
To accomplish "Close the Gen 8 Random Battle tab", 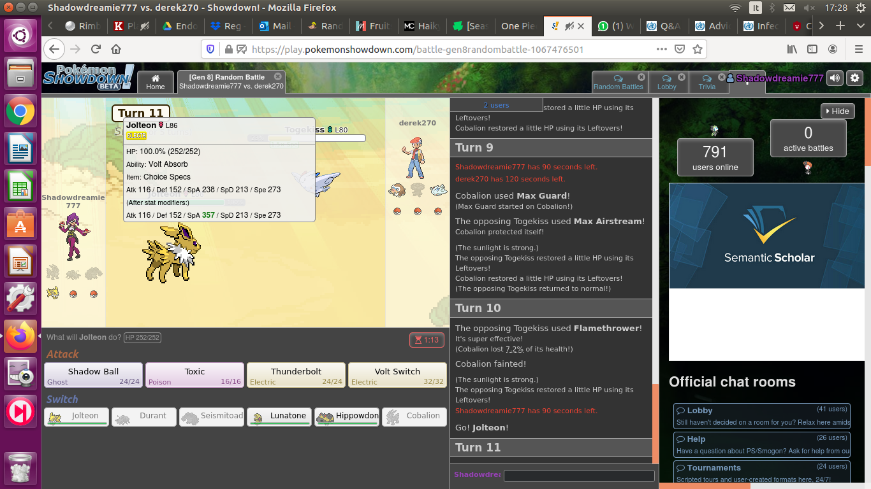I will [277, 76].
